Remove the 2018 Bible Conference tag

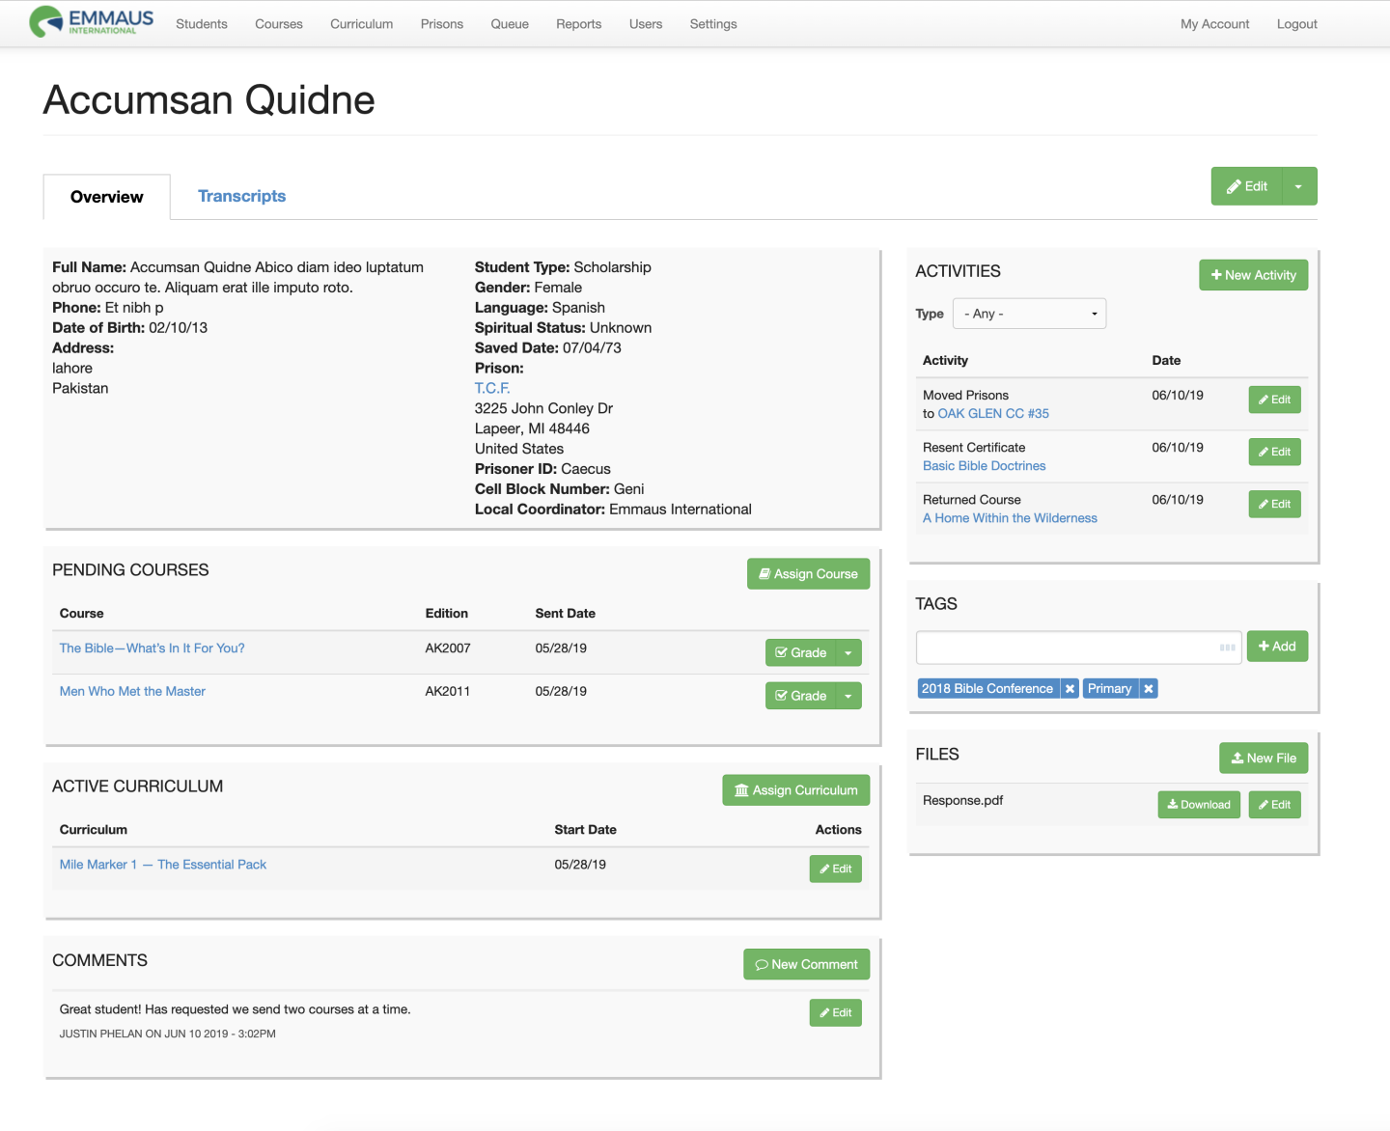tap(1070, 689)
